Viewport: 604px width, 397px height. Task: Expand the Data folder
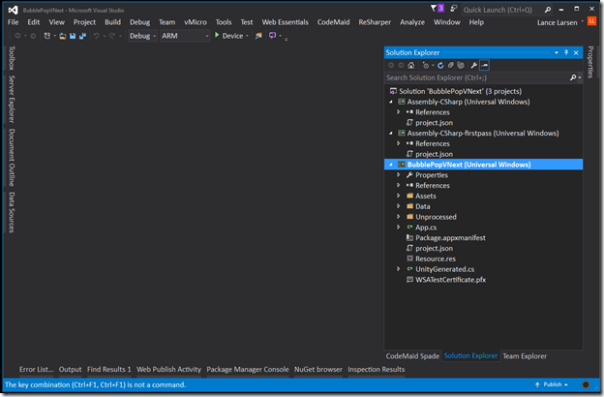click(x=399, y=206)
